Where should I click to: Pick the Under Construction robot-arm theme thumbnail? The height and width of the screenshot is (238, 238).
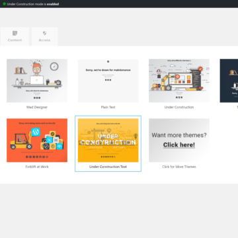(179, 81)
